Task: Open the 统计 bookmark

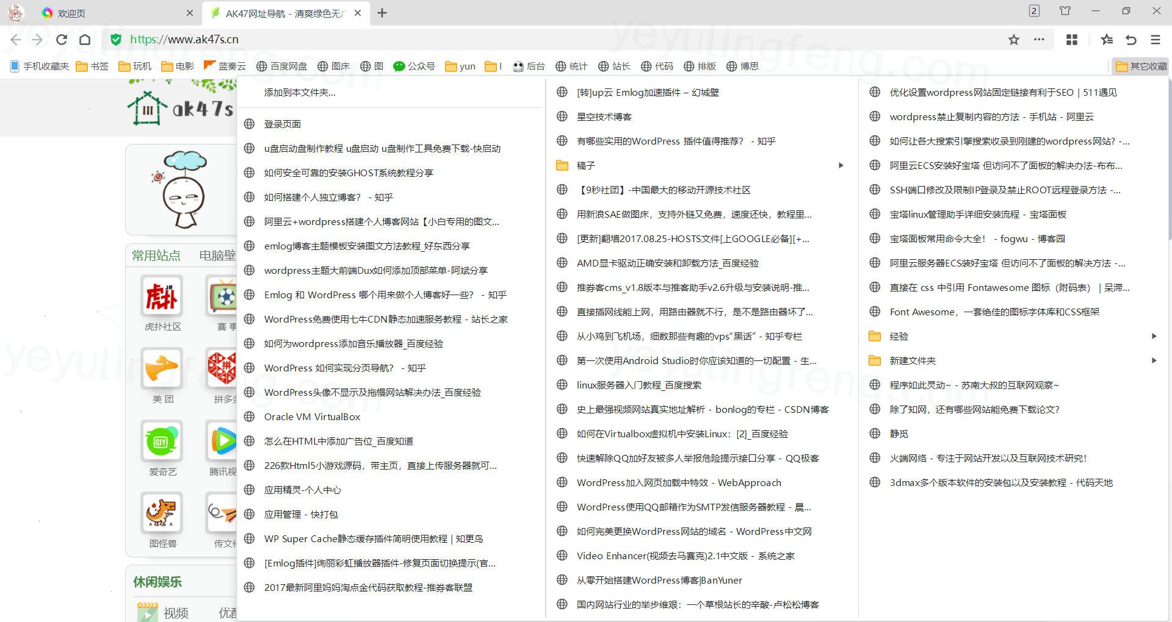Action: tap(571, 66)
